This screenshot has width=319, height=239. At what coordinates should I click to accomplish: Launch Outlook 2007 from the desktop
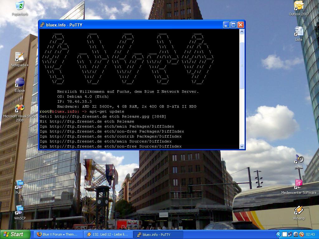pos(298,6)
